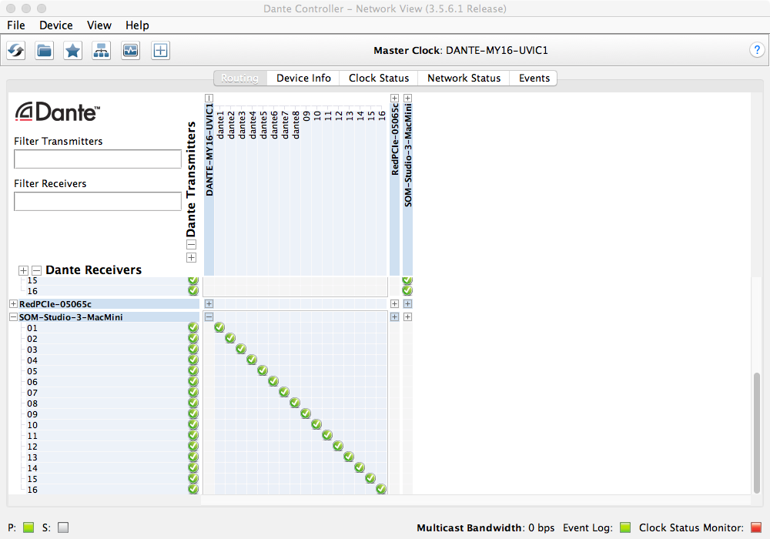Screen dimensions: 770x539
Task: Select receiver channel 03 label
Action: pos(32,350)
